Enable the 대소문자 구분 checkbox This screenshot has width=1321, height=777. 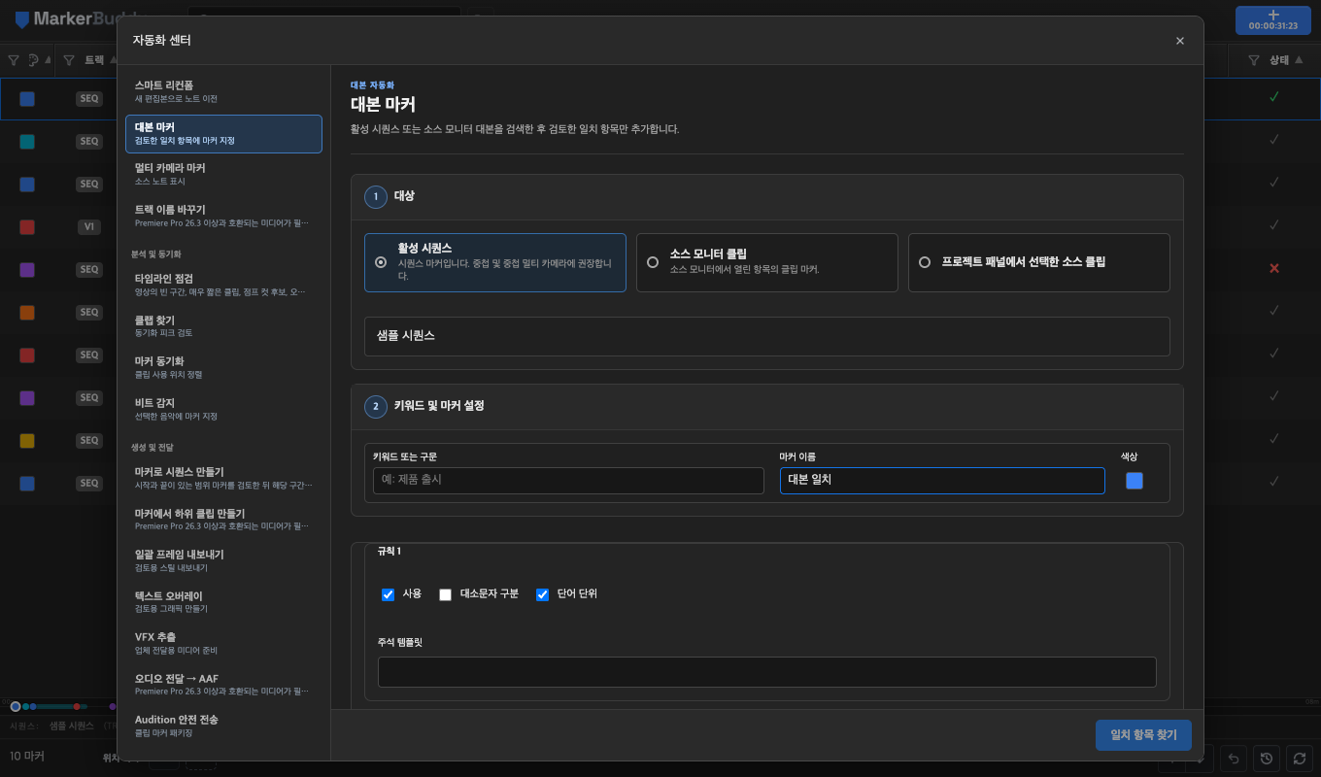[x=446, y=594]
